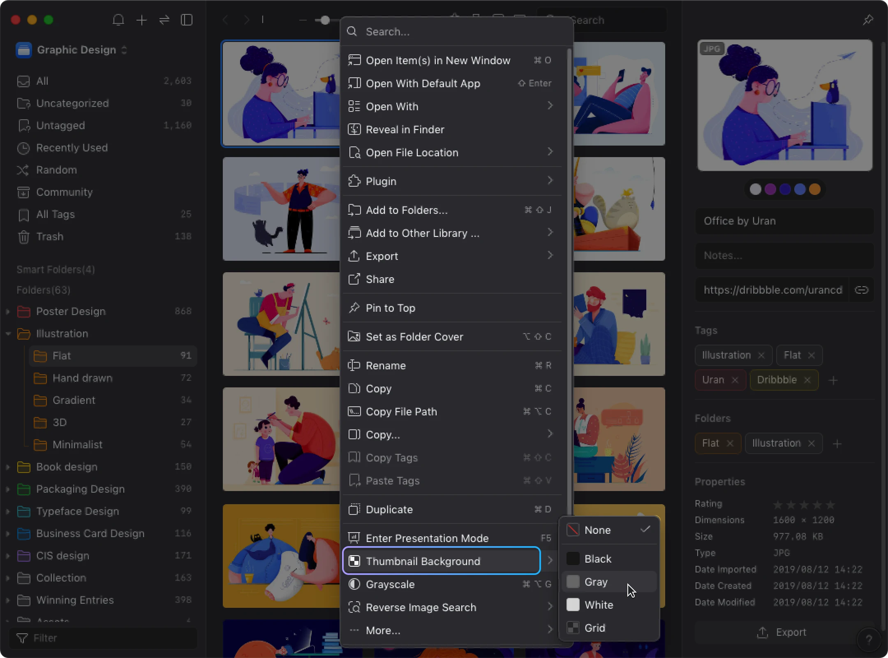Click Duplicate menu item
This screenshot has height=658, width=888.
452,510
